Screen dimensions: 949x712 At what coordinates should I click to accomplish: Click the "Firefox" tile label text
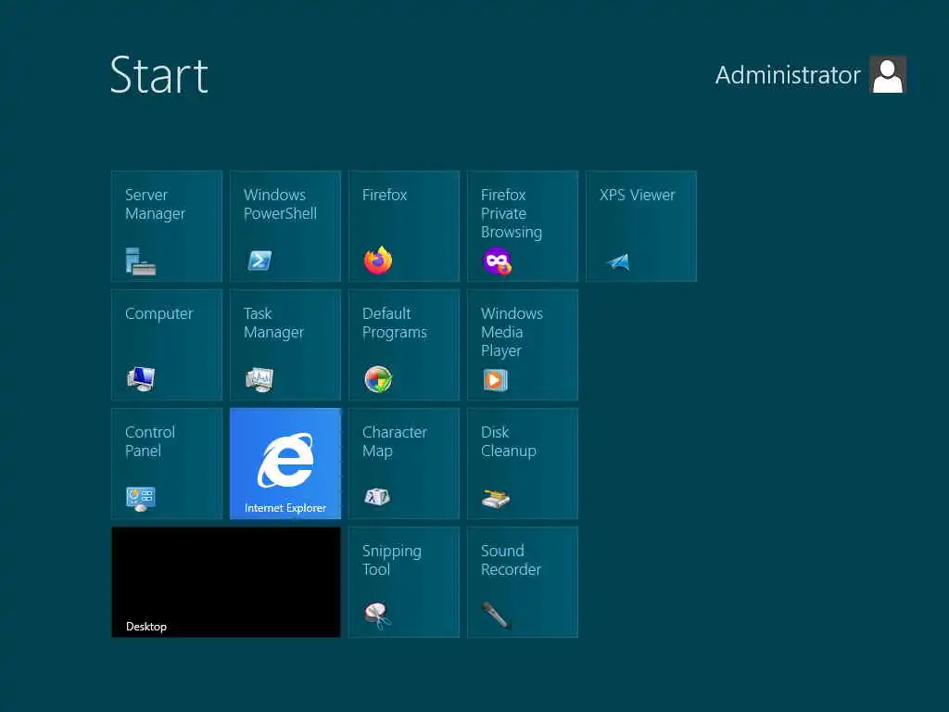pyautogui.click(x=385, y=195)
